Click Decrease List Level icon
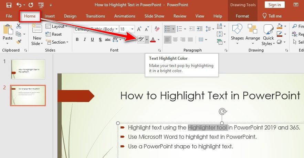 (192, 29)
